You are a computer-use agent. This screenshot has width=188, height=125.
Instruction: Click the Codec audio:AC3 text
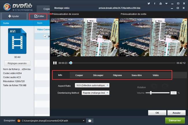12,77
